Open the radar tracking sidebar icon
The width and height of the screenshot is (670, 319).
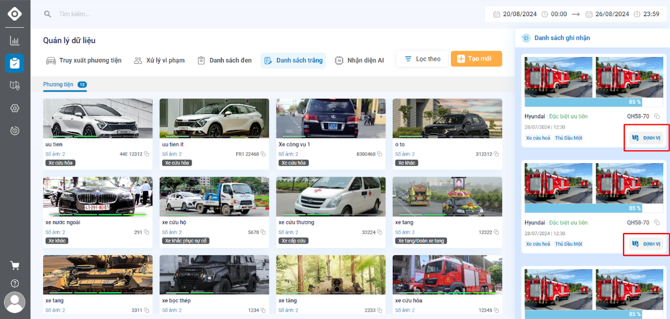(15, 131)
